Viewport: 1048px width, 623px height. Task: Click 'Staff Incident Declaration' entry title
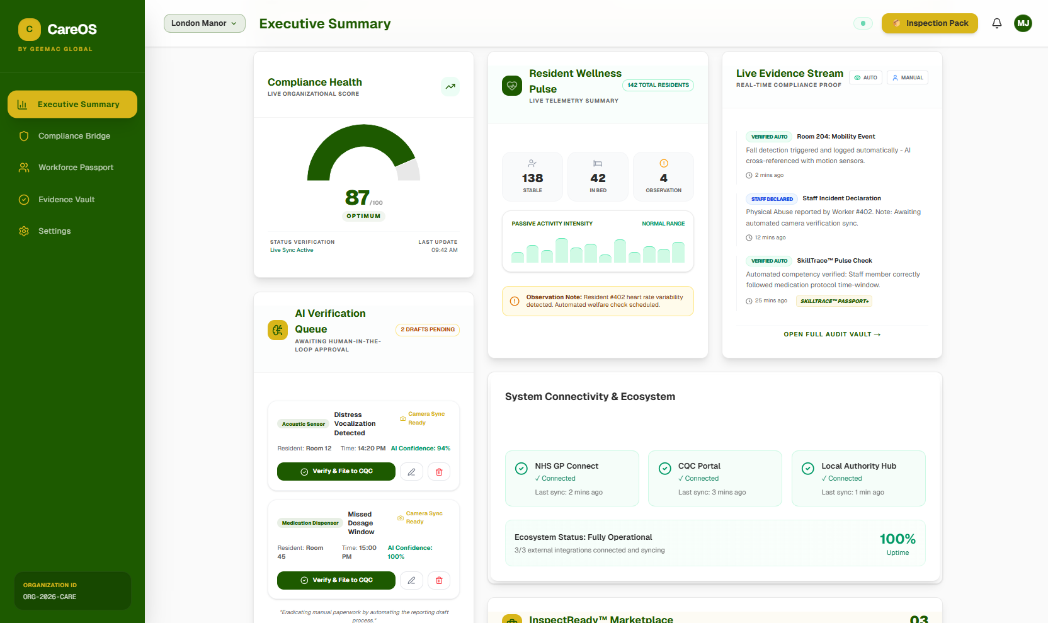[x=841, y=198]
